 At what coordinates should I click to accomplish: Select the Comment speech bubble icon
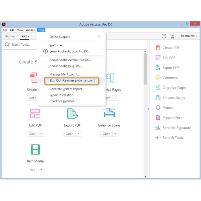coord(158,78)
